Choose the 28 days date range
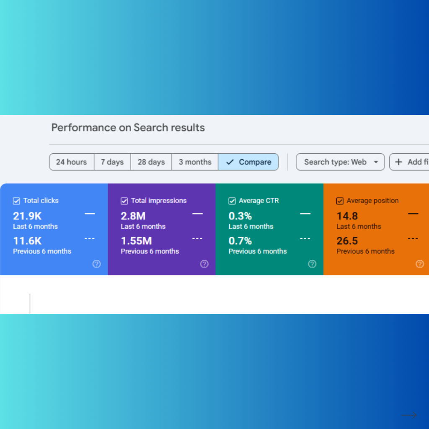429x429 pixels. click(151, 162)
